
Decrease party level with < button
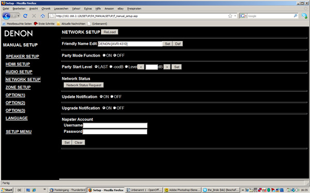[x=141, y=67]
